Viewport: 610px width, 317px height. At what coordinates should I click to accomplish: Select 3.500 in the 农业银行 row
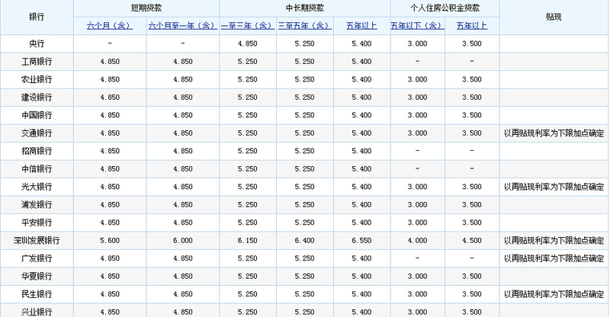(472, 79)
